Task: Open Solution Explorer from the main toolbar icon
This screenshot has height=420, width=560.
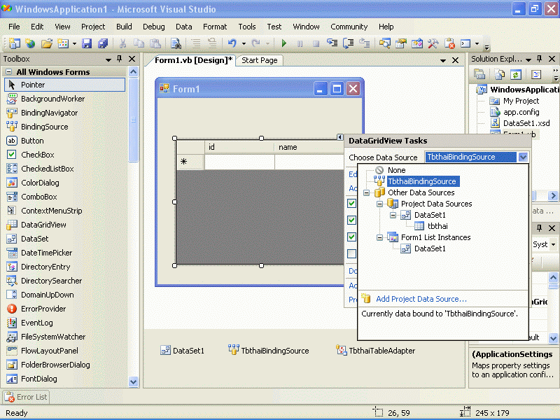Action: (x=384, y=43)
